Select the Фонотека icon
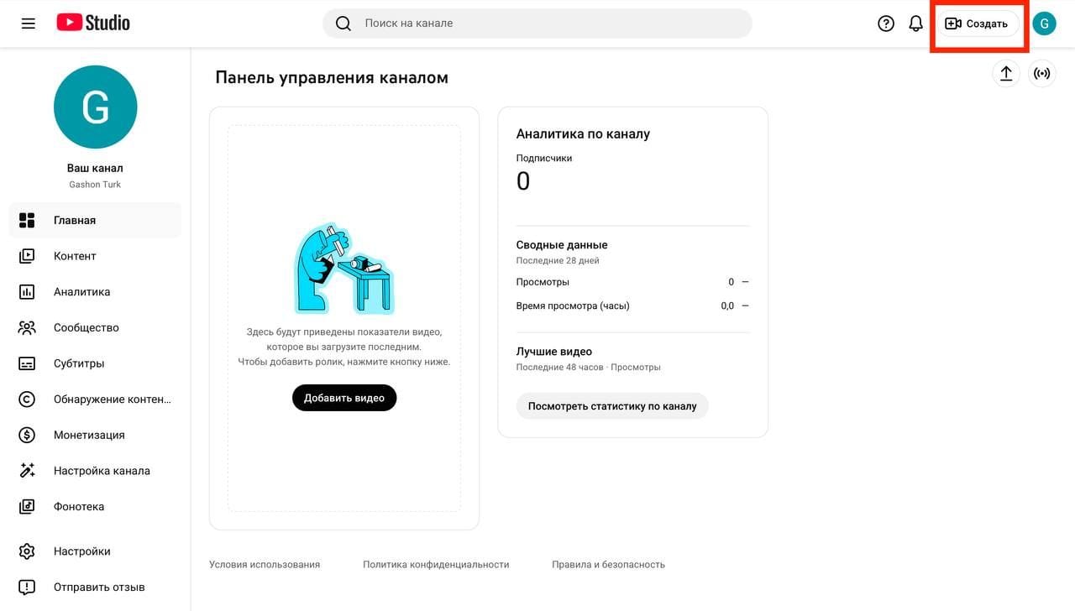 pos(28,506)
